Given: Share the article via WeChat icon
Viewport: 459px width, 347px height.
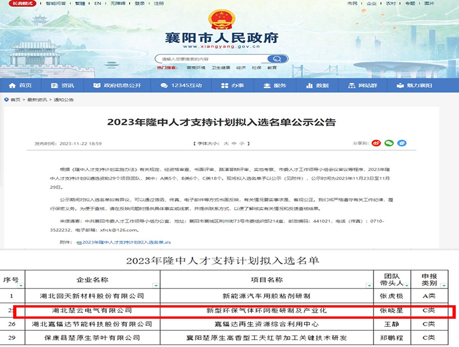Looking at the screenshot, I should [x=388, y=142].
